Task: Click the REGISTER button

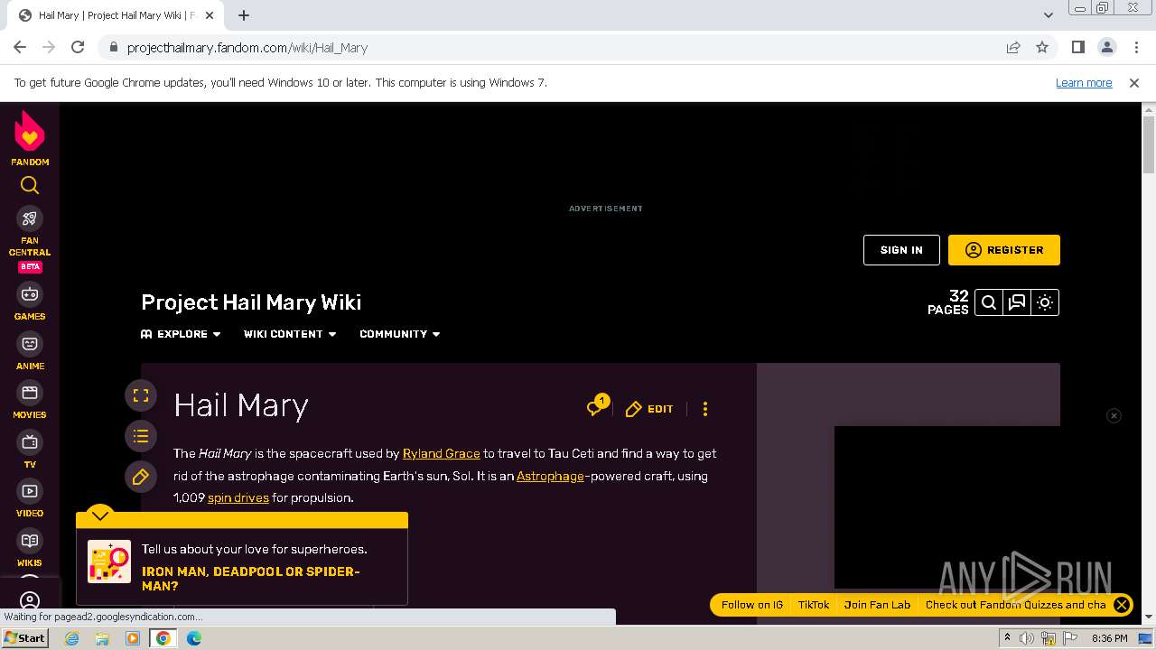Action: click(1004, 250)
